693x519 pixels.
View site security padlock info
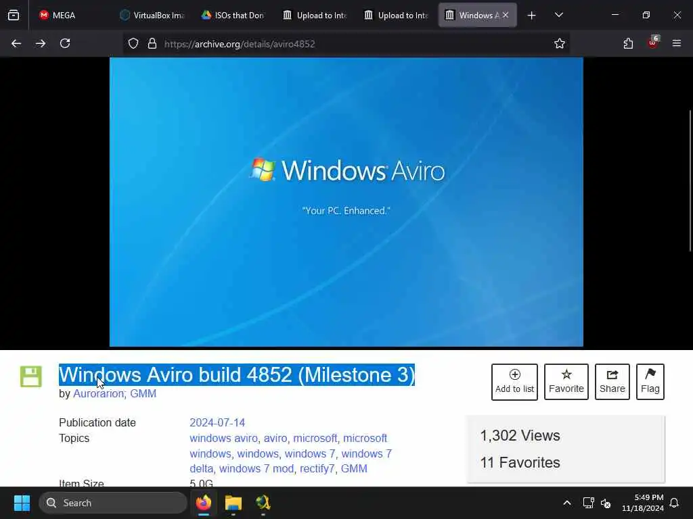(x=152, y=44)
